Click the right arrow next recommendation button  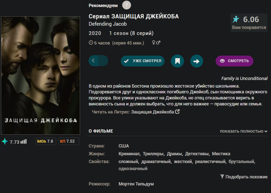pyautogui.click(x=197, y=61)
